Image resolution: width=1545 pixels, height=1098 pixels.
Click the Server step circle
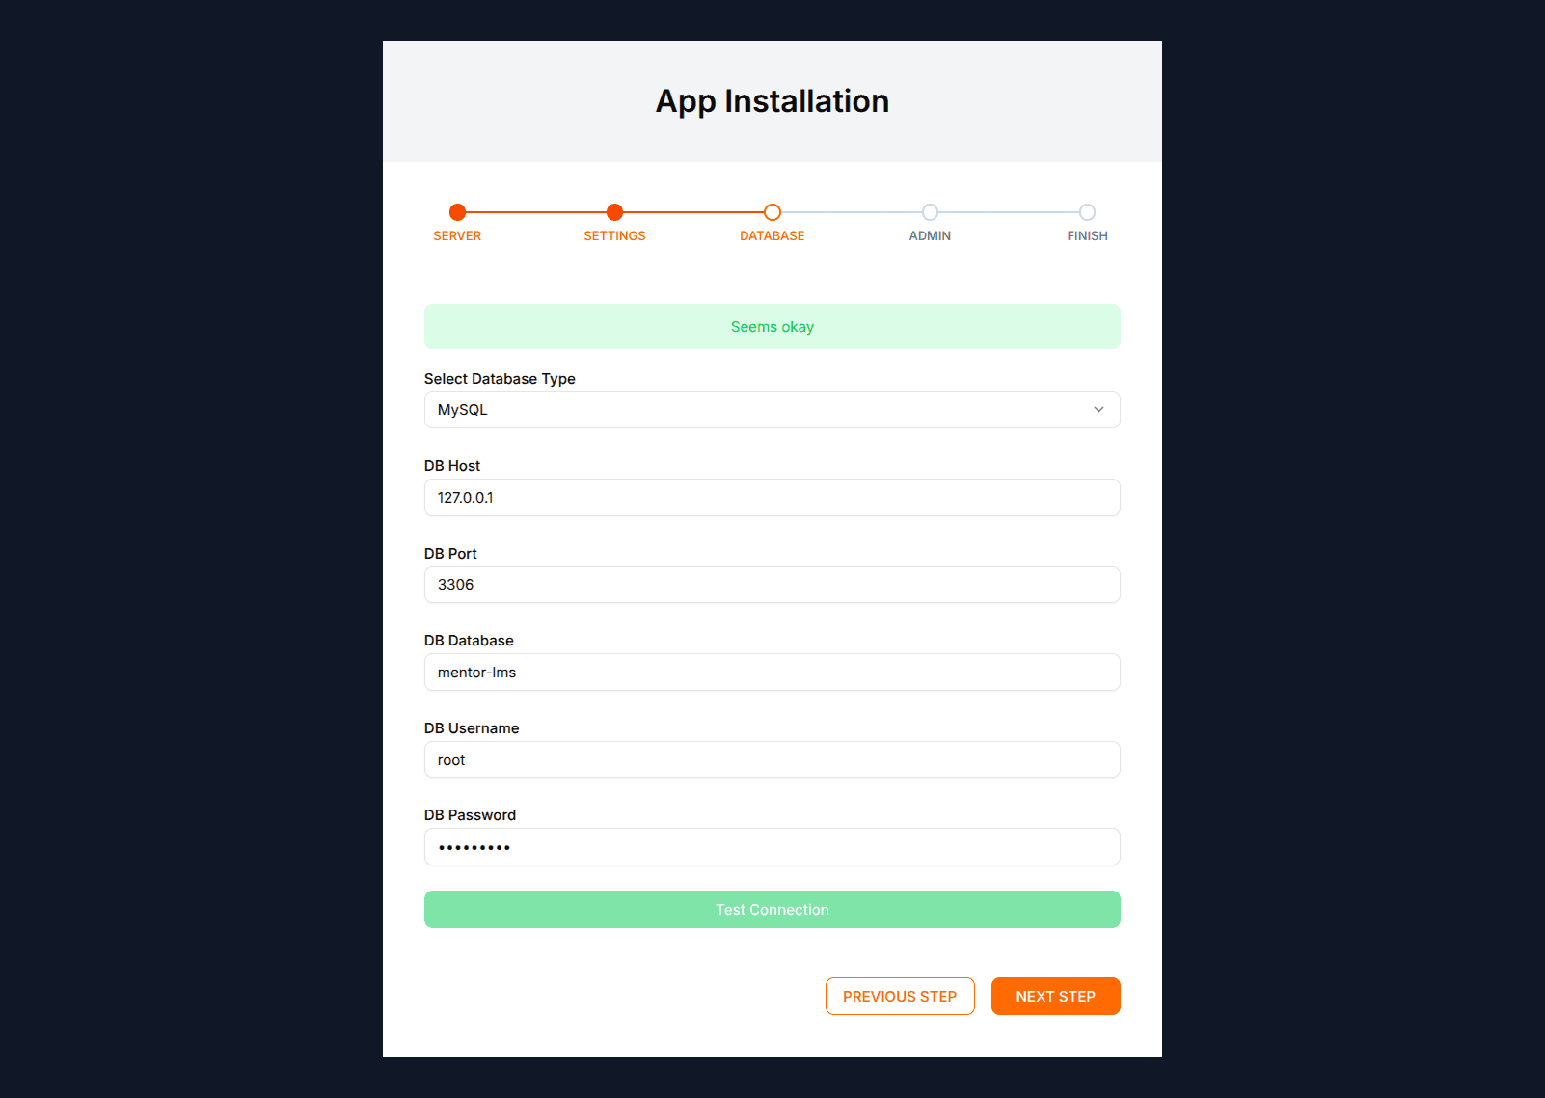pos(457,212)
